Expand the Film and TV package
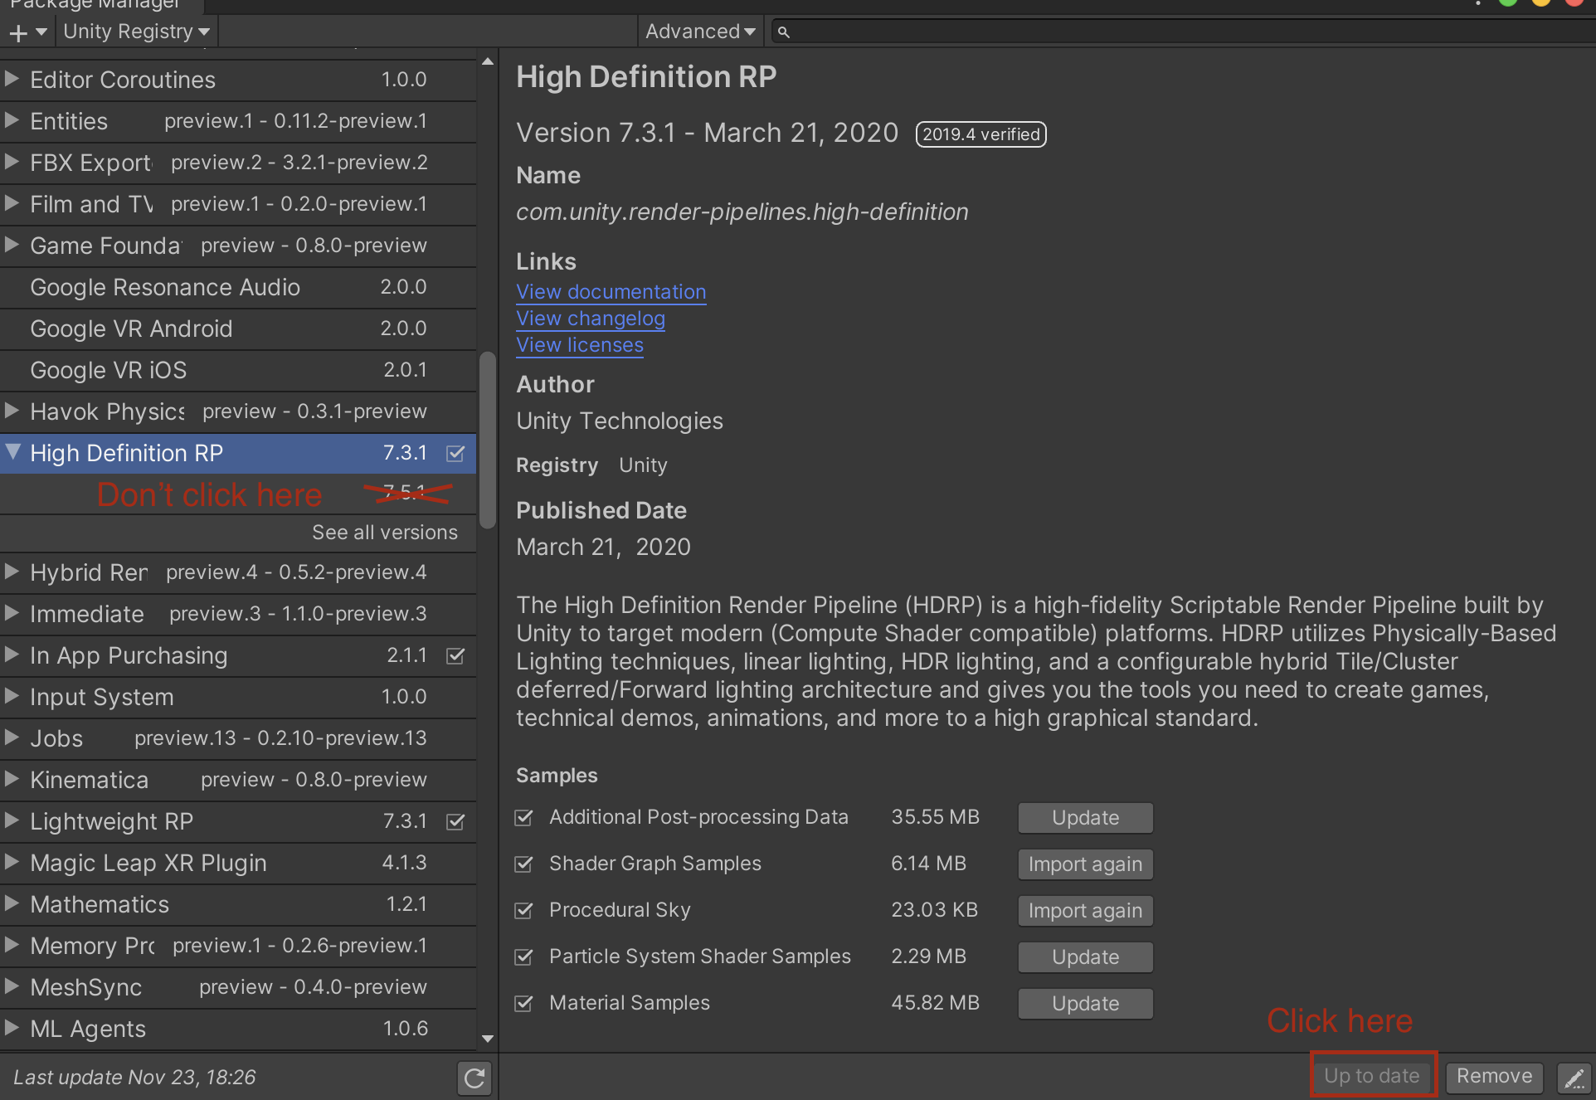The height and width of the screenshot is (1100, 1596). point(12,203)
